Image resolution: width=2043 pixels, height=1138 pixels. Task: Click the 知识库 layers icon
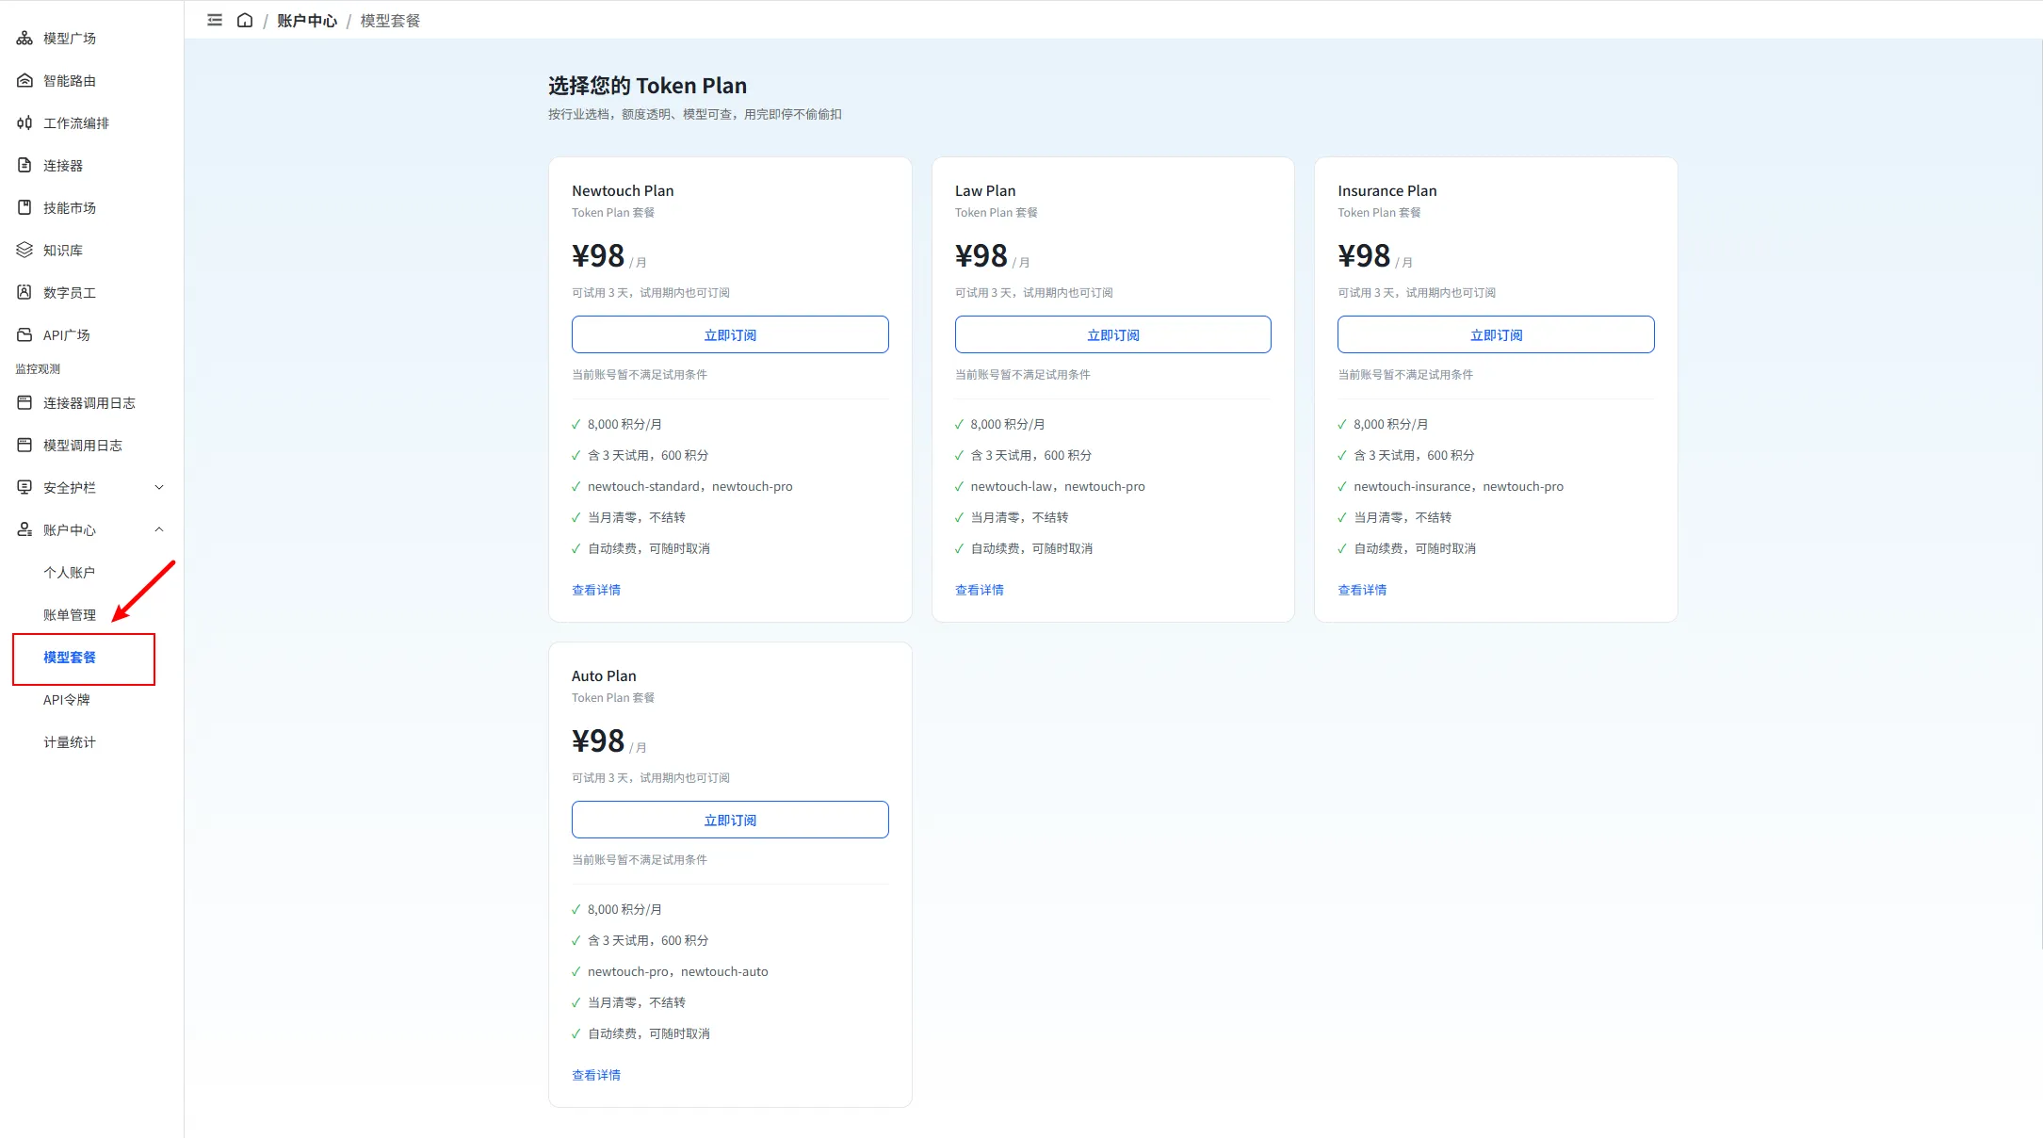[x=24, y=250]
